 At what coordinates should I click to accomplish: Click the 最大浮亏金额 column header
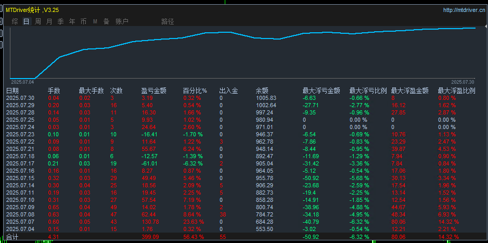tap(321, 91)
